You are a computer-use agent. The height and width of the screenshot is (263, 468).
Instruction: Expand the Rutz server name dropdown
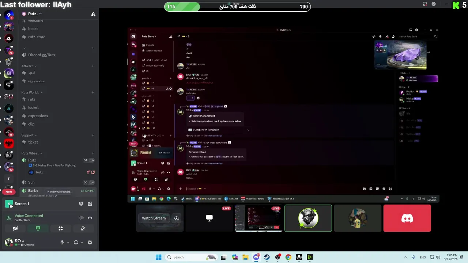35,14
